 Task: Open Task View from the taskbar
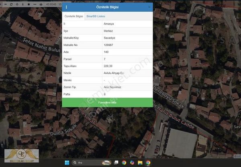click(x=116, y=163)
